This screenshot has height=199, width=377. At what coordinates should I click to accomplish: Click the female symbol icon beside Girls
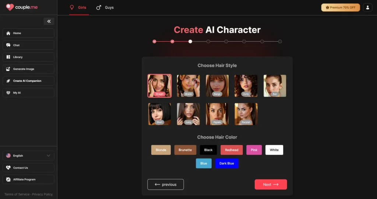[72, 7]
